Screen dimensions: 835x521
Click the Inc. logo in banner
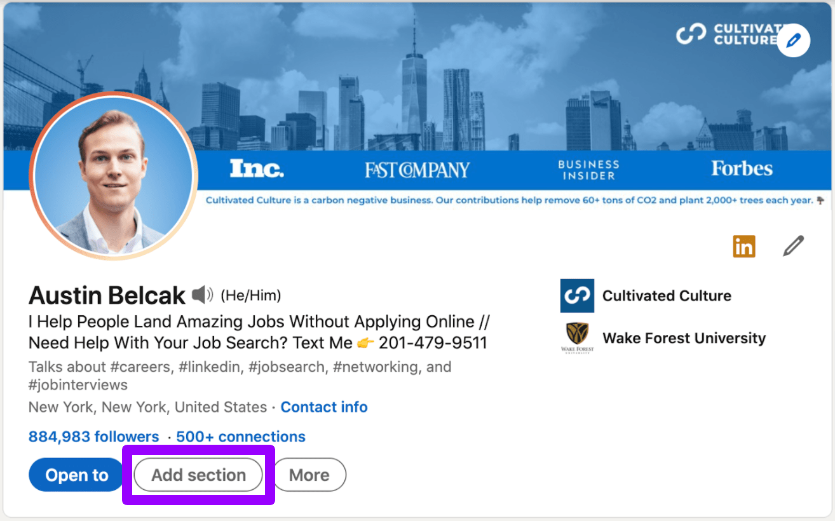click(x=257, y=168)
